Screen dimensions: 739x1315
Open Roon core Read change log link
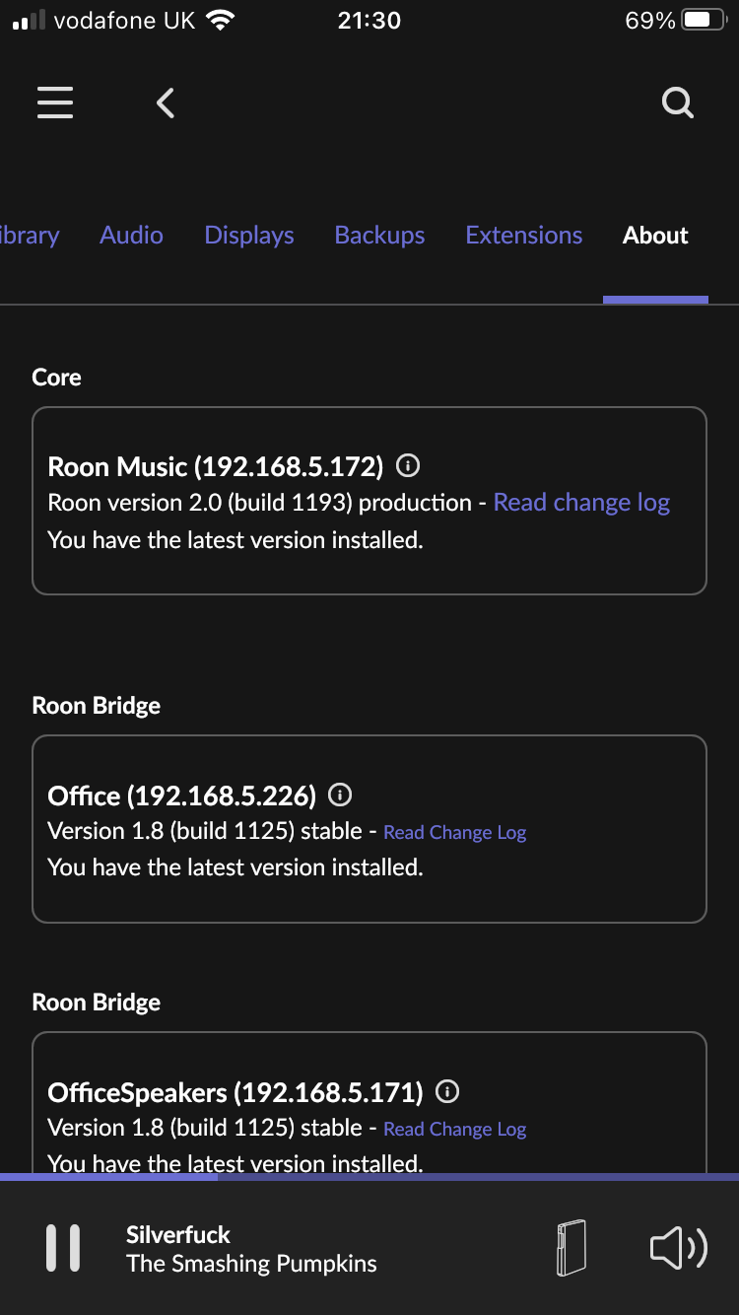[581, 503]
